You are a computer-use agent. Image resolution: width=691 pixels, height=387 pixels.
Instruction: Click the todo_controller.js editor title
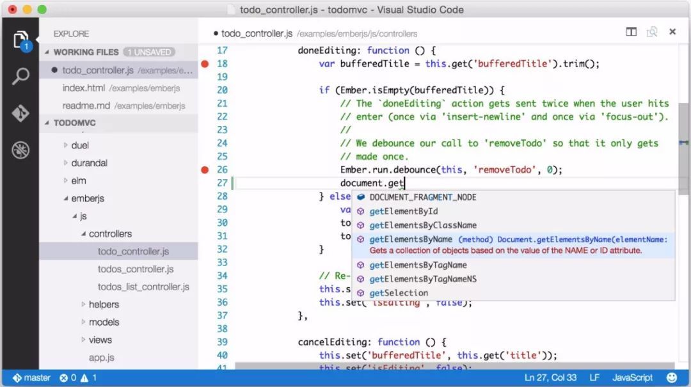257,33
